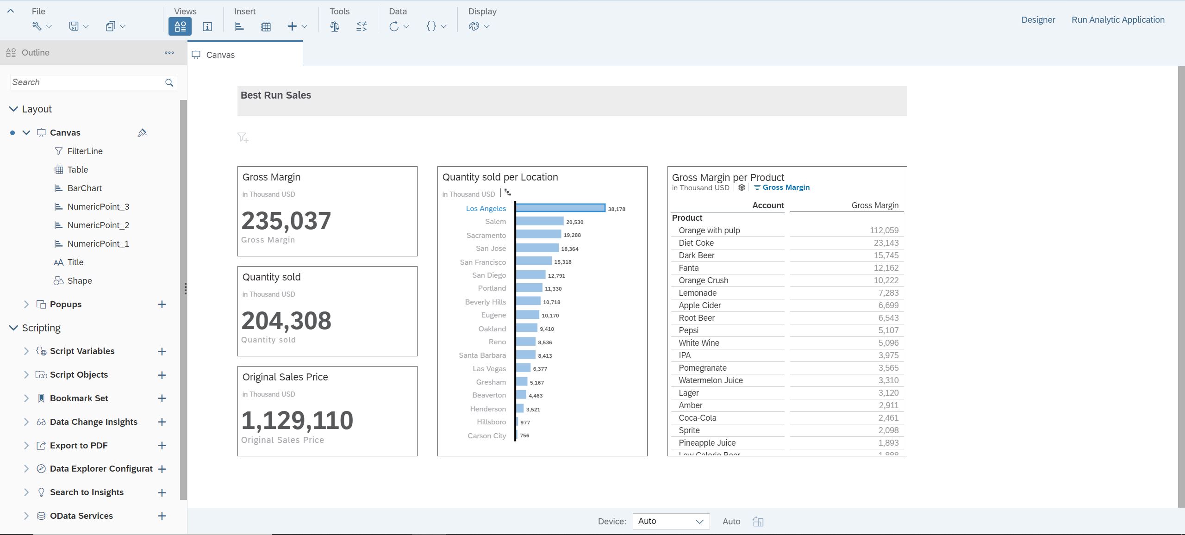The height and width of the screenshot is (535, 1185).
Task: Click Run Analytic Application
Action: [1118, 20]
